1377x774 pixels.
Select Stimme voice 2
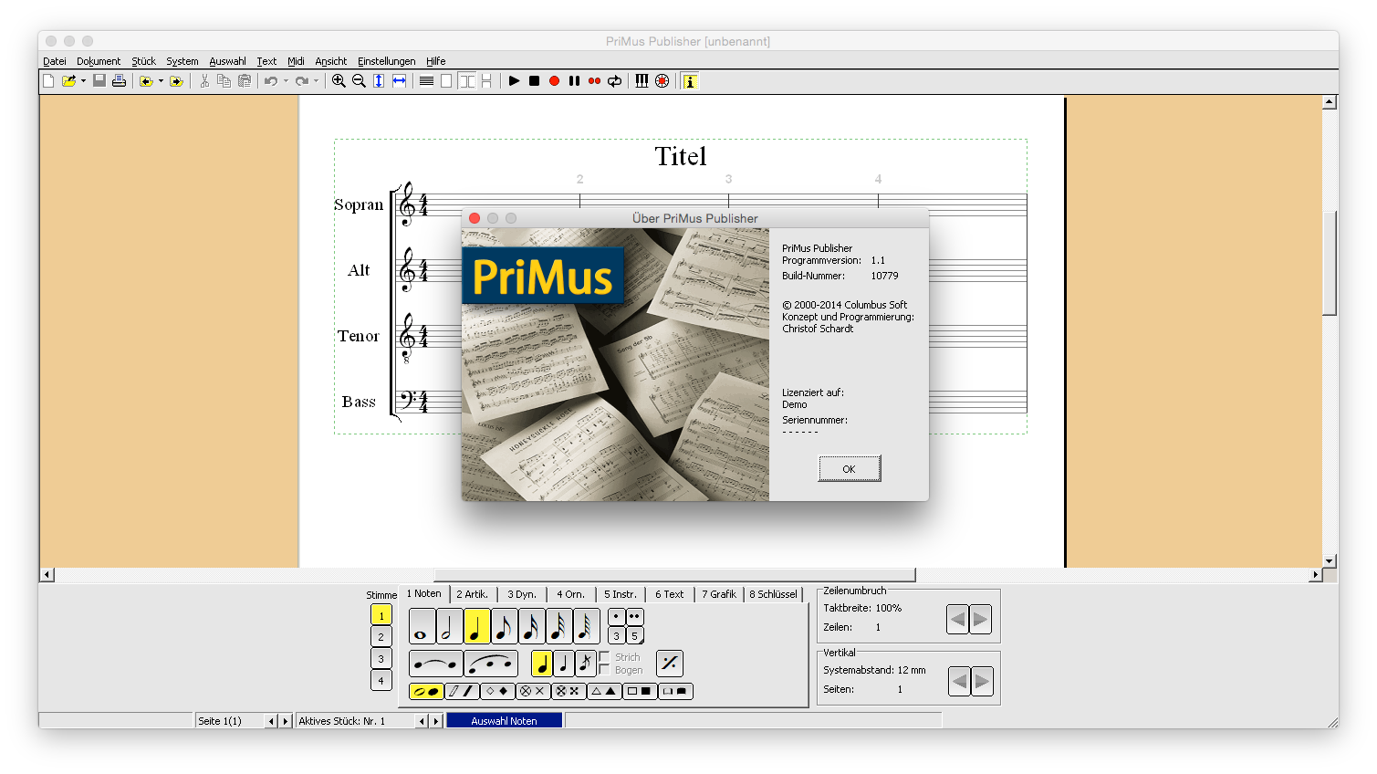click(x=381, y=635)
